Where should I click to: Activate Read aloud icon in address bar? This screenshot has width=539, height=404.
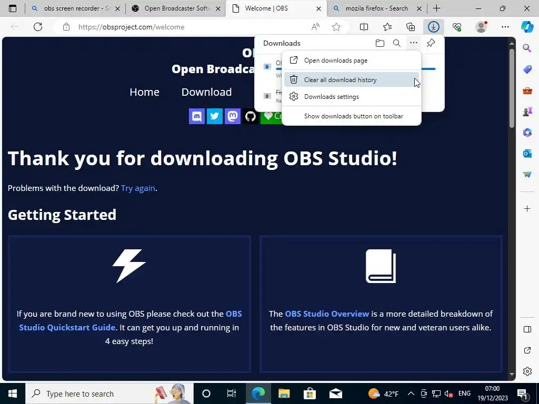pos(315,27)
